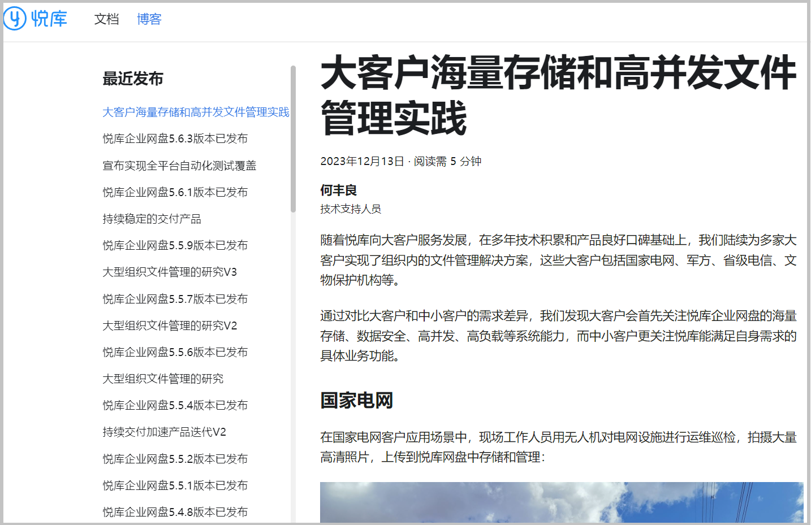Screen dimensions: 811x525
Task: Open 悦库企业网盘5.5.6版本已发布 post
Action: click(175, 352)
